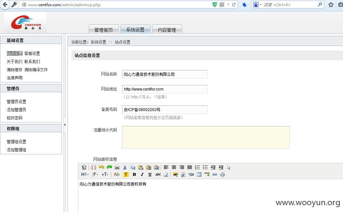Click 清除缓存 link
343x212 pixels.
[x=14, y=70]
